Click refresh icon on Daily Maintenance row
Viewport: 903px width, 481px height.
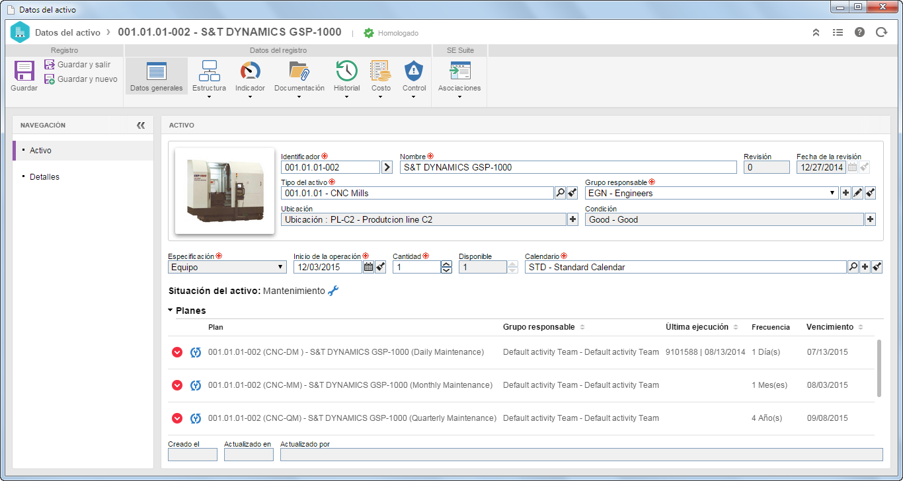pos(196,352)
